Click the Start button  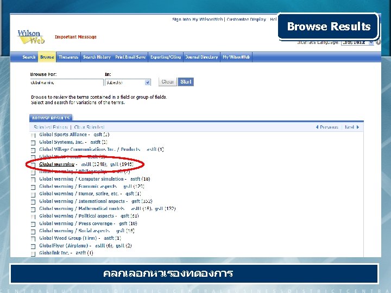[x=186, y=82]
